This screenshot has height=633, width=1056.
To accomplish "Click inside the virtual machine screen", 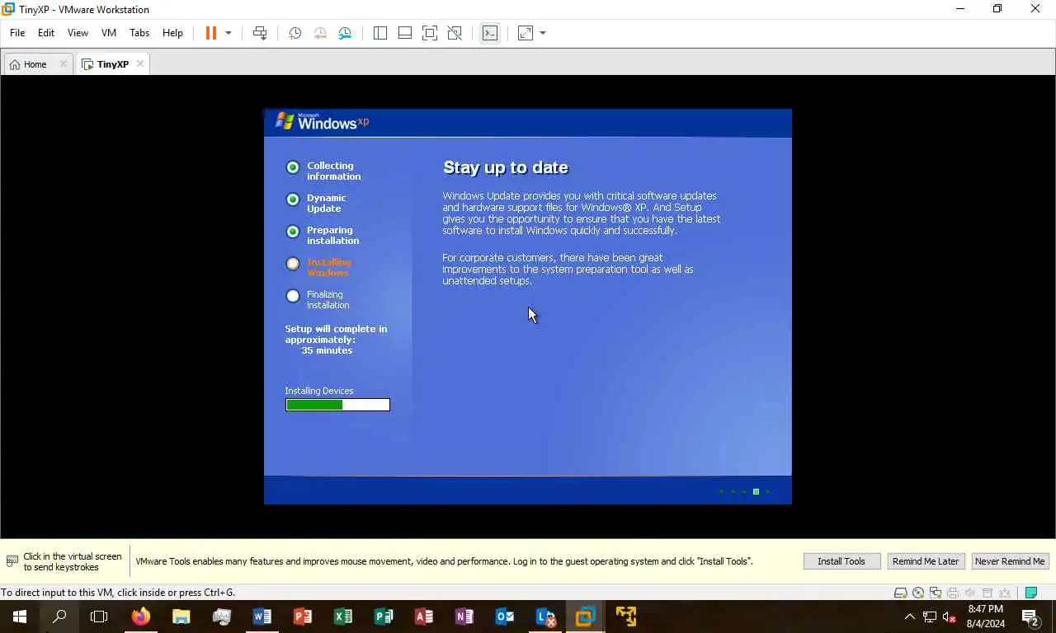I will (x=528, y=307).
